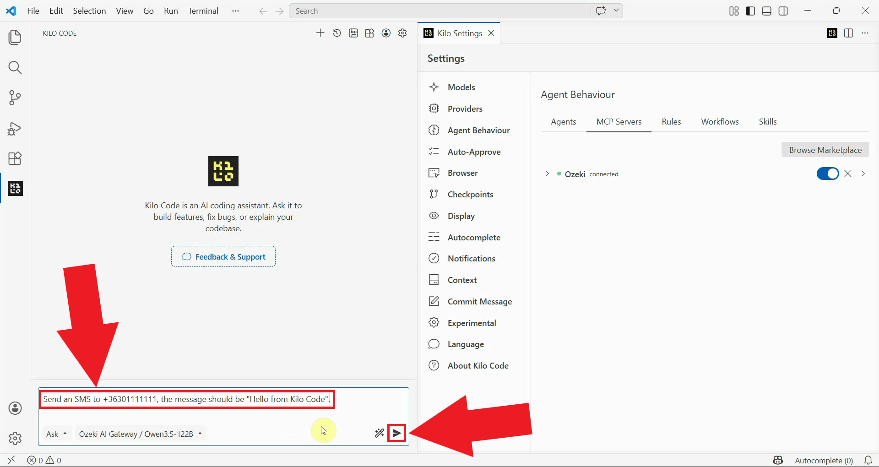
Task: Open the Customize Layout icon in title bar
Action: click(734, 11)
